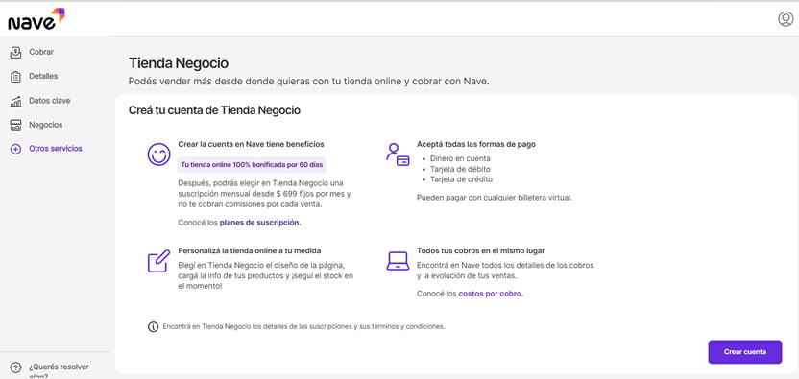This screenshot has width=799, height=379.
Task: Open the planes de suscripción link
Action: pyautogui.click(x=260, y=223)
